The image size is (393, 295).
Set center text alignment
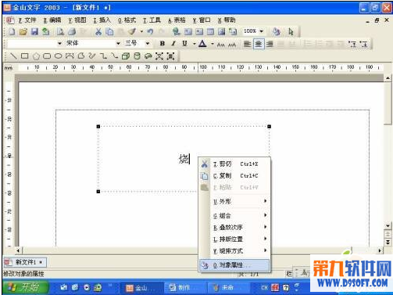point(259,44)
